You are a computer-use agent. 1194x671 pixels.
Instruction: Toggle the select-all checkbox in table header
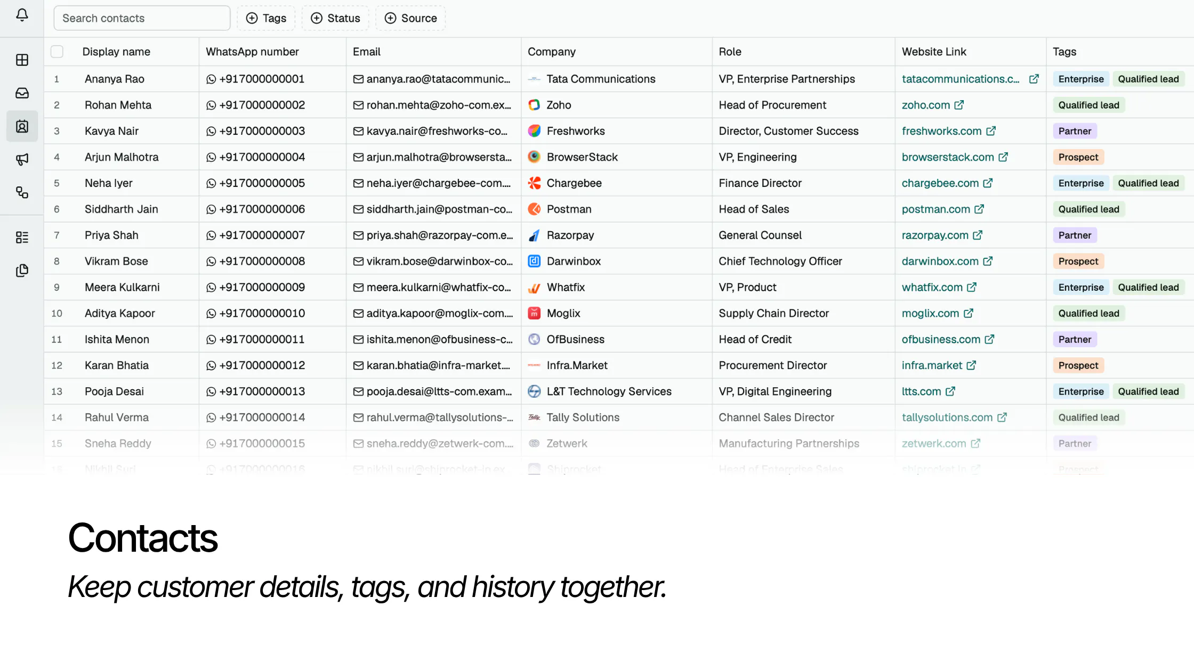click(x=57, y=52)
